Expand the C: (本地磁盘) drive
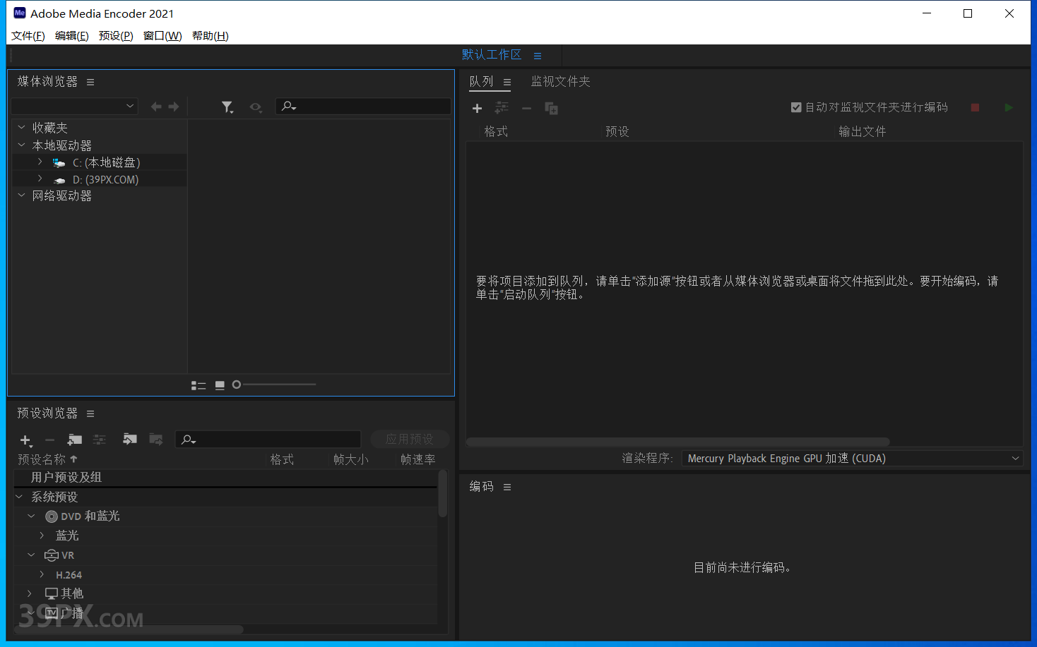Screen dimensions: 1037x647 [x=40, y=162]
